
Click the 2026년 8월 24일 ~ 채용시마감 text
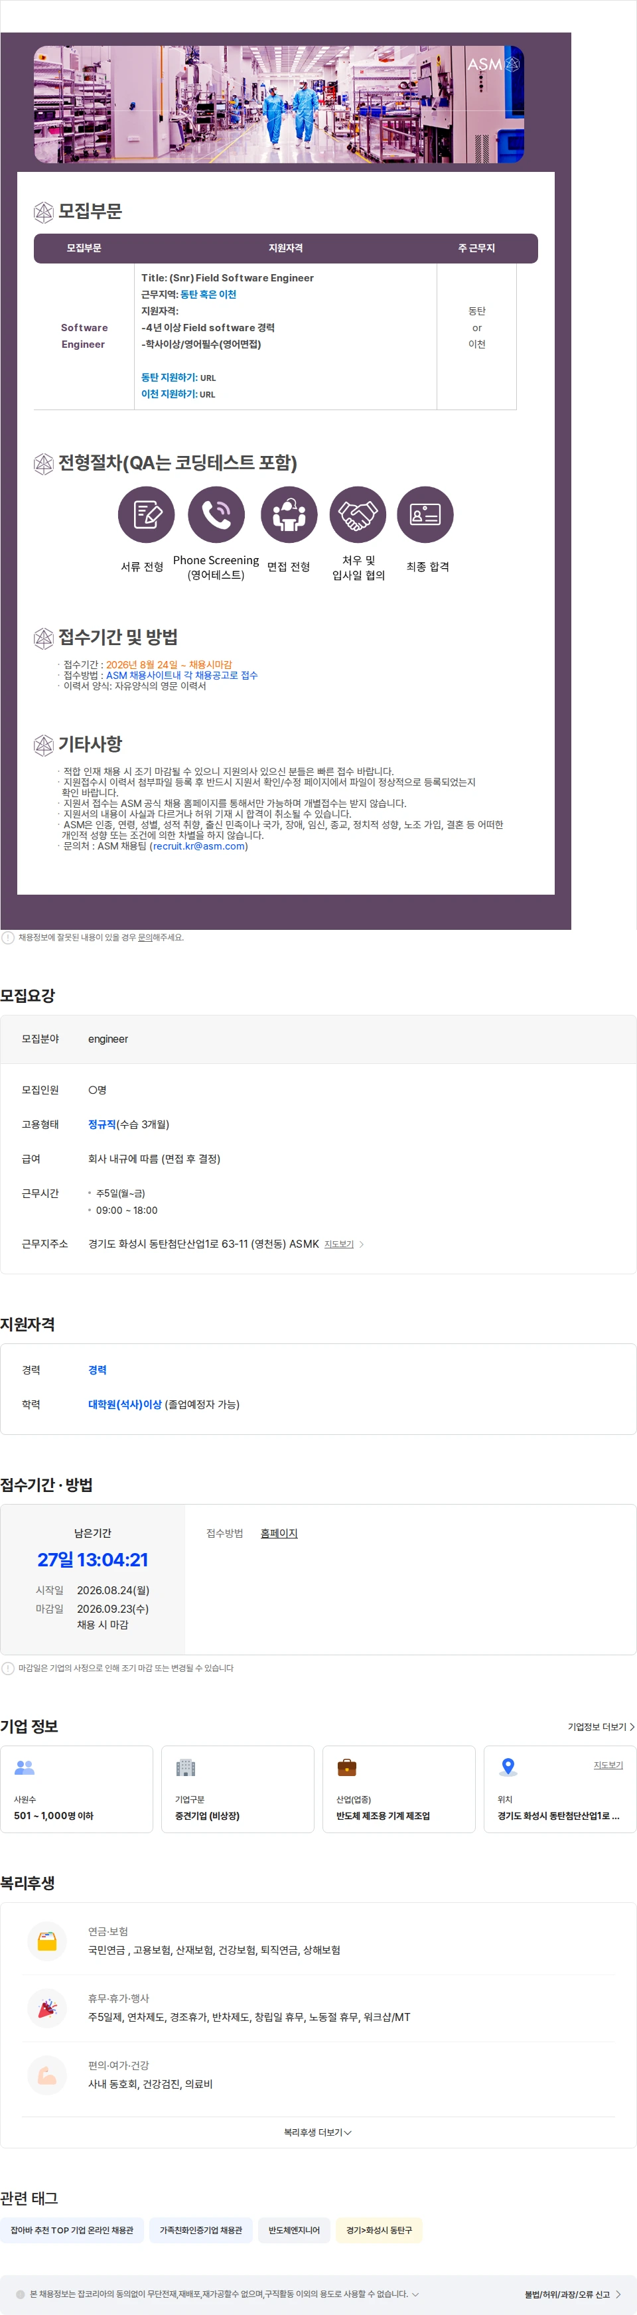(169, 664)
